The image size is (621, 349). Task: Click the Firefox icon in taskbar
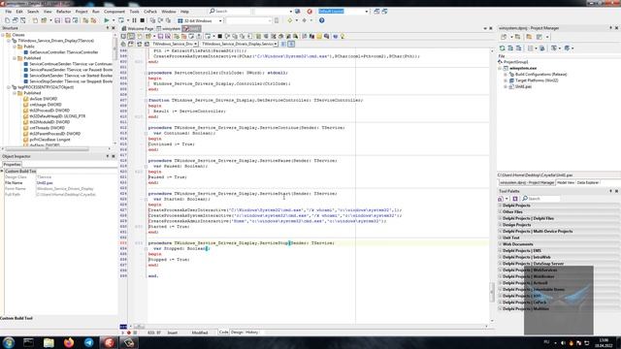[69, 342]
